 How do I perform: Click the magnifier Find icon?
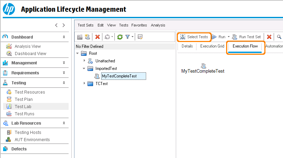pyautogui.click(x=279, y=37)
